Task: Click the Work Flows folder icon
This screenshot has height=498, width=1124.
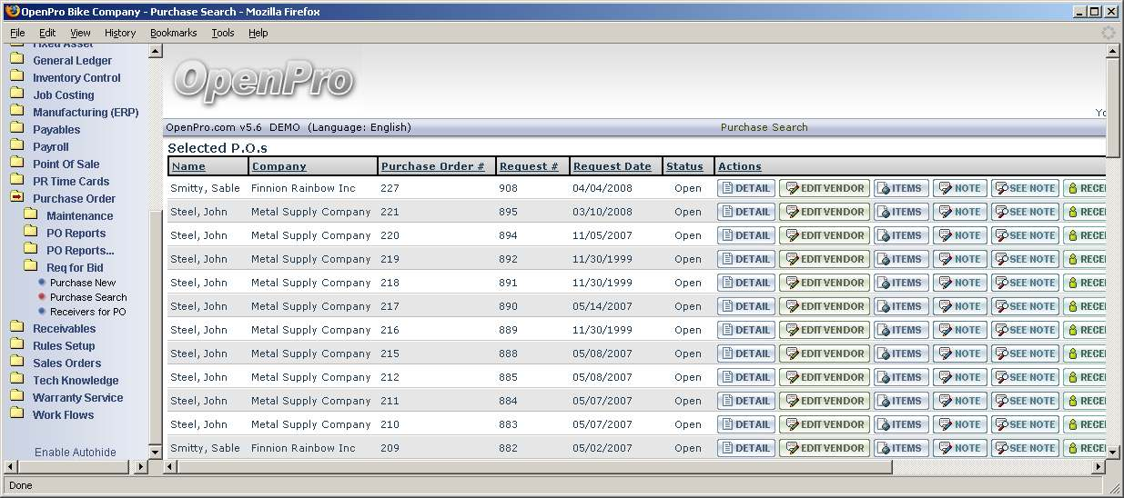Action: (17, 414)
